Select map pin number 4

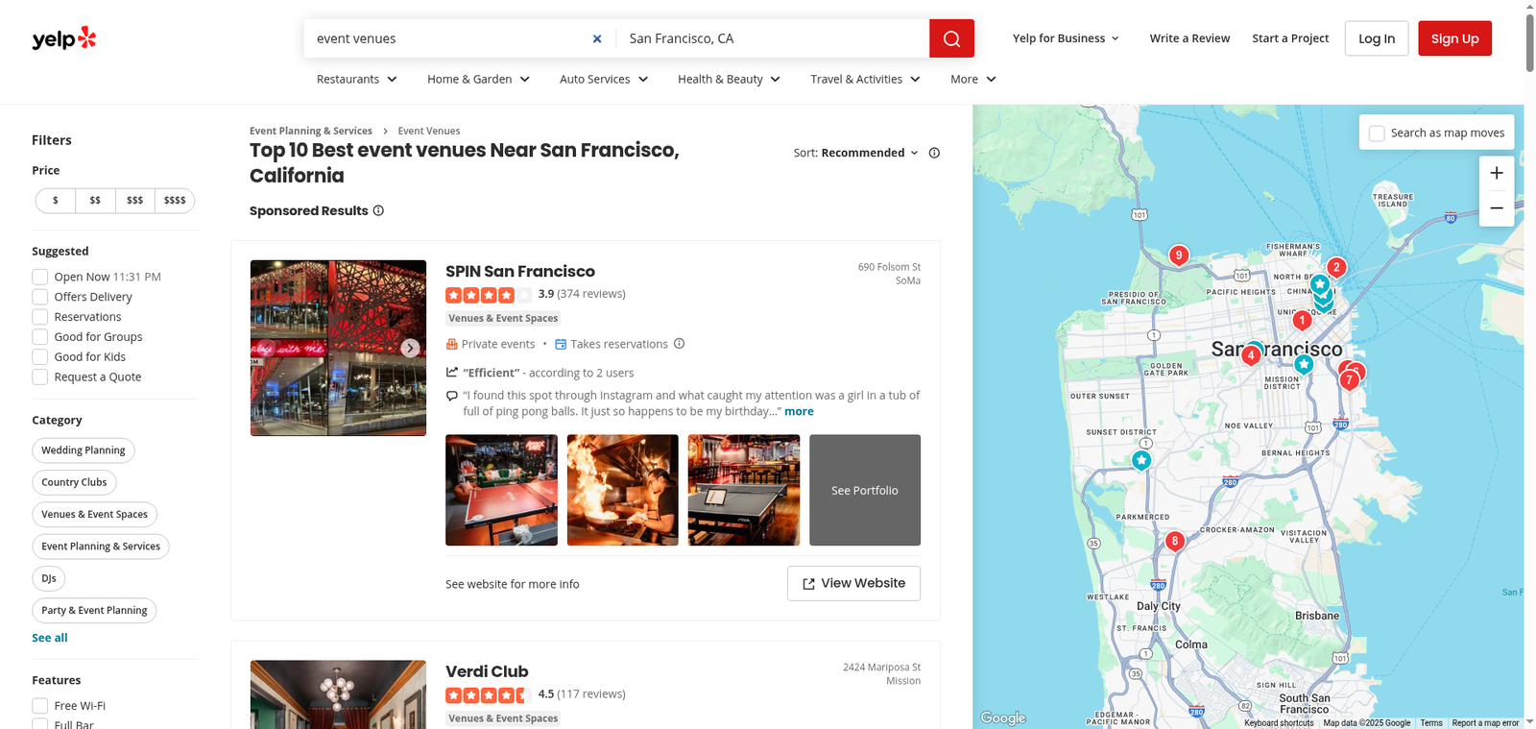click(x=1250, y=355)
